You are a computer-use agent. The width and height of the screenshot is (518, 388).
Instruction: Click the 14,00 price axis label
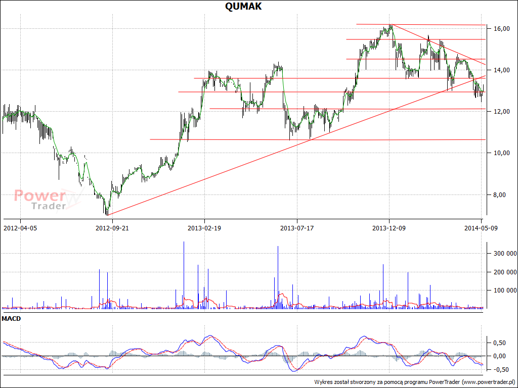tap(502, 70)
